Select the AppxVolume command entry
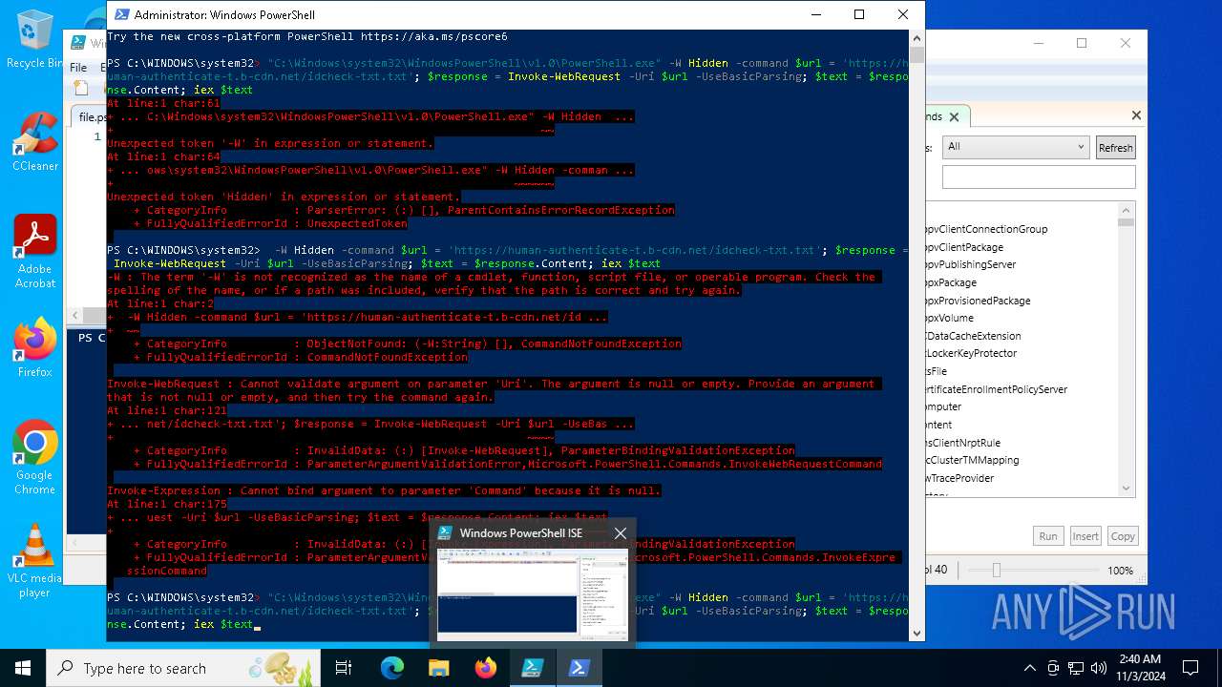This screenshot has width=1222, height=687. point(950,318)
